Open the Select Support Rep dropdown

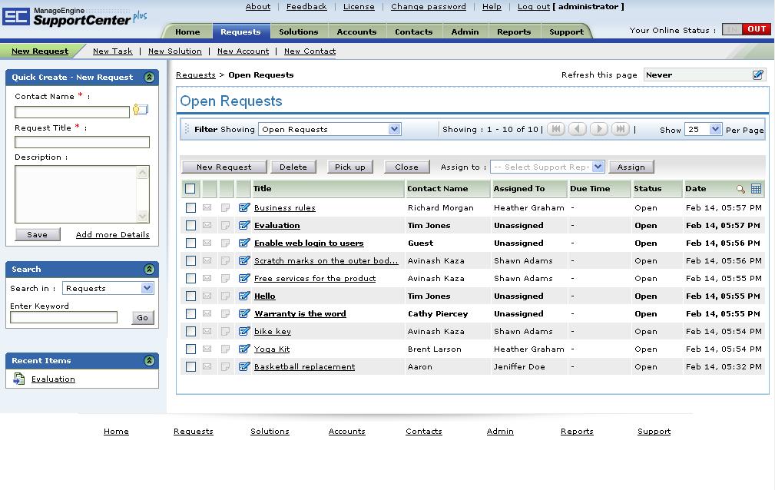click(547, 167)
